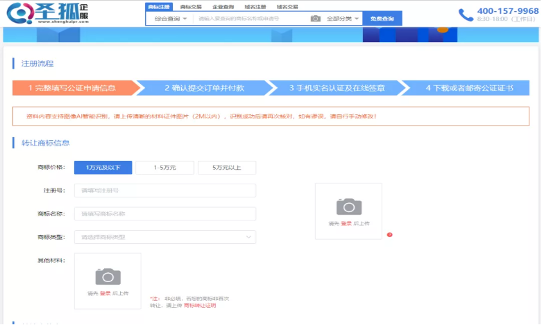Open the 商标类型 select dropdown
The width and height of the screenshot is (542, 325).
pos(165,237)
